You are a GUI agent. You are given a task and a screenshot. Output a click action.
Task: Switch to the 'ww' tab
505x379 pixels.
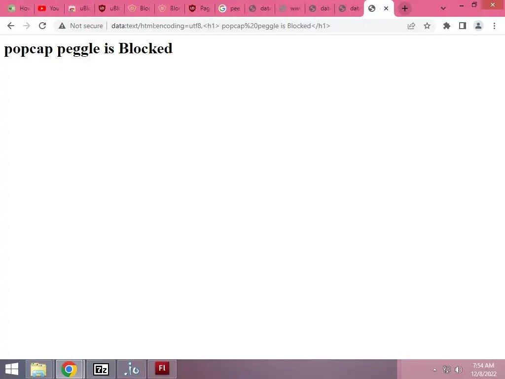(289, 8)
